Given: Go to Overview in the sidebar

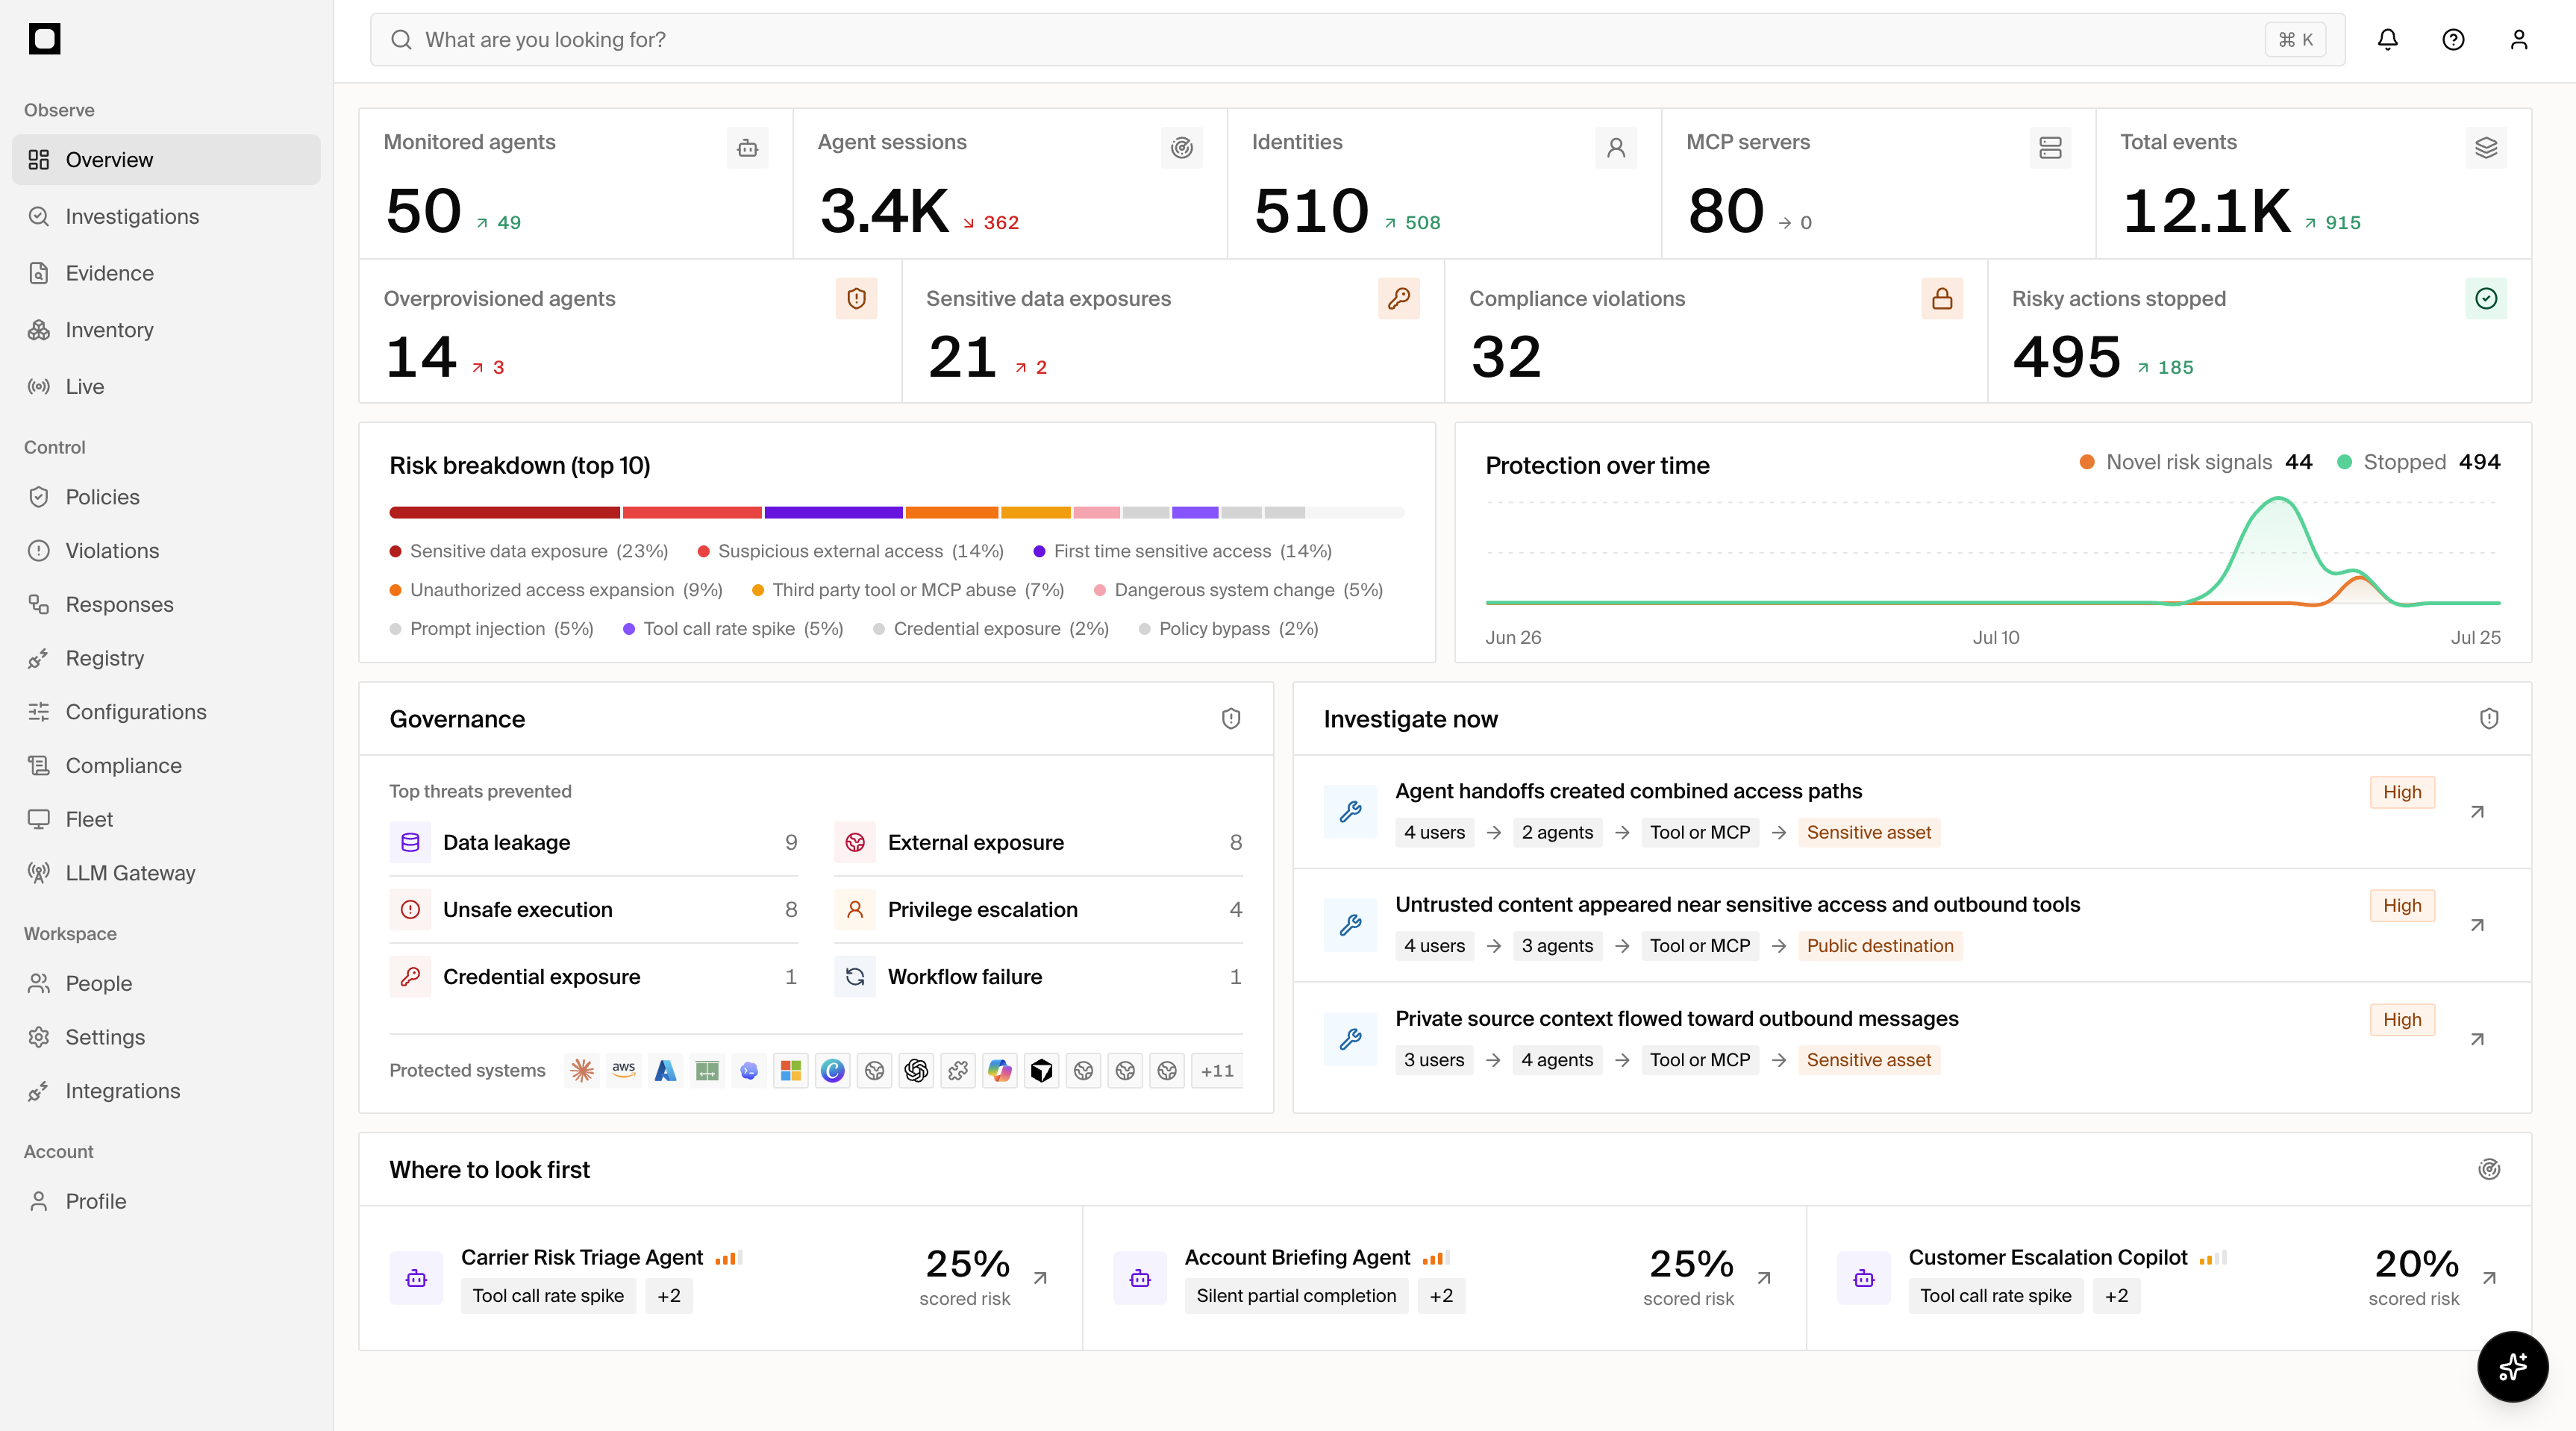Looking at the screenshot, I should click(x=166, y=160).
